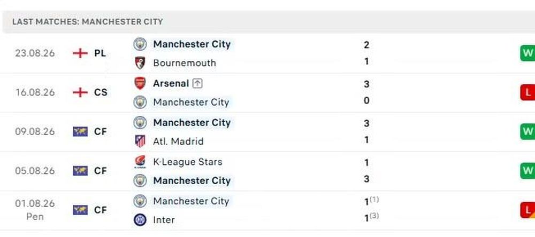The image size is (535, 237).
Task: Select the Last Matches: Manchester City header
Action: (x=88, y=22)
